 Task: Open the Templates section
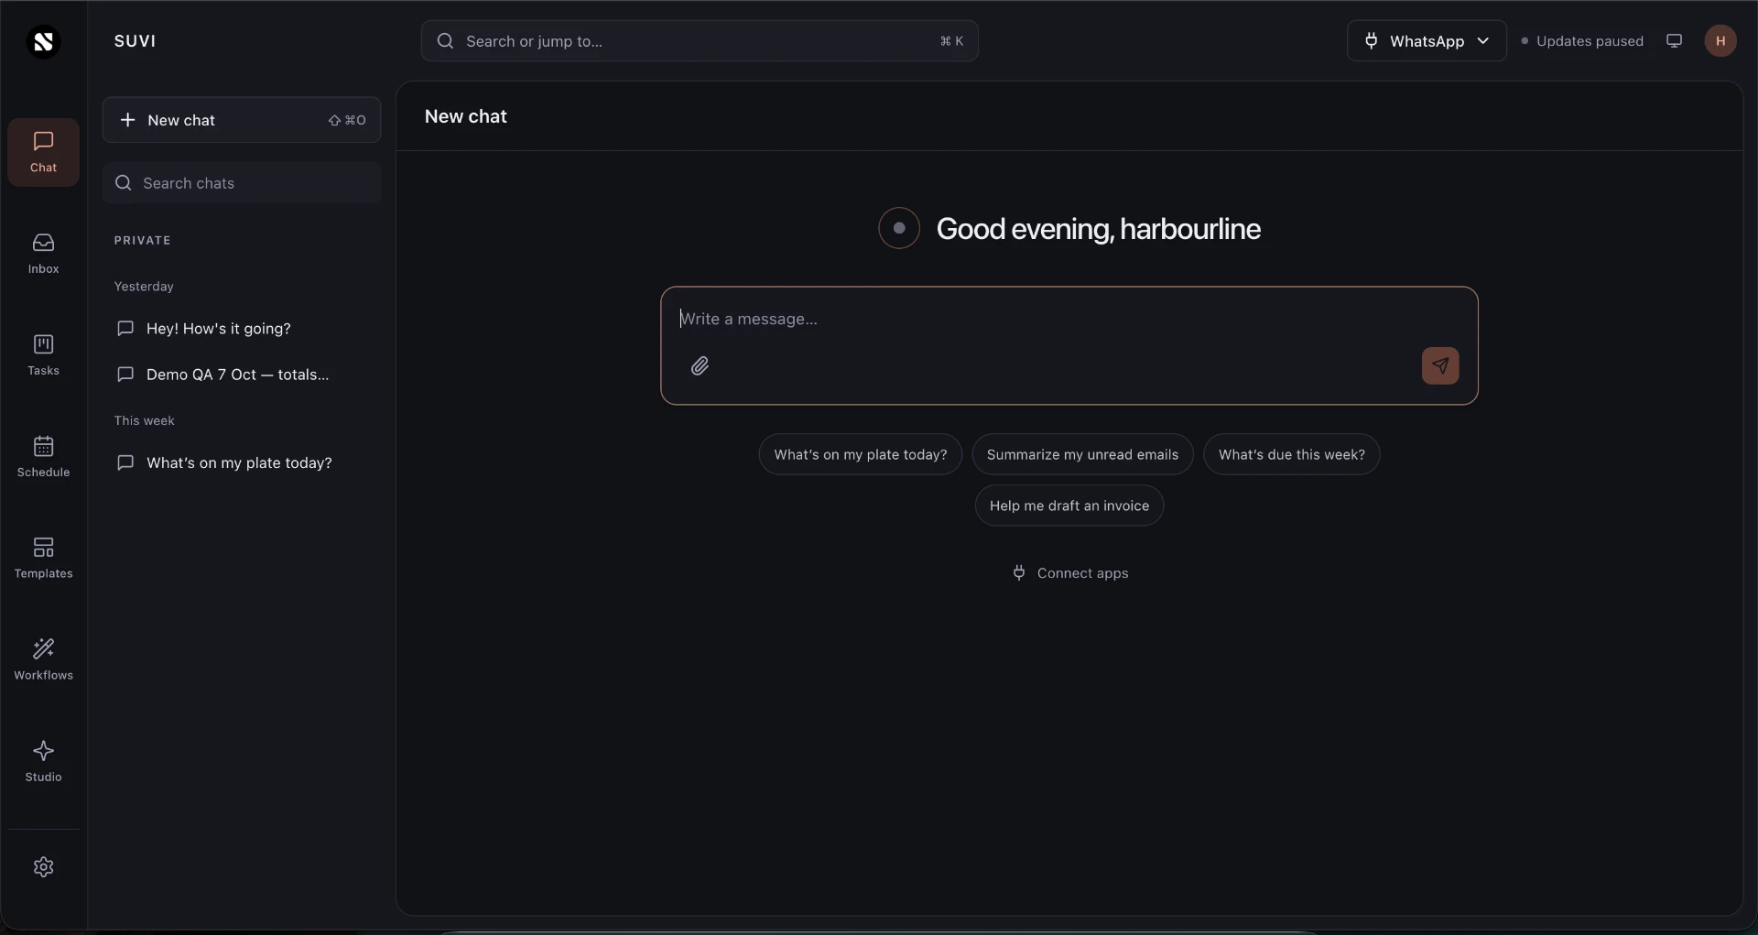(x=43, y=559)
